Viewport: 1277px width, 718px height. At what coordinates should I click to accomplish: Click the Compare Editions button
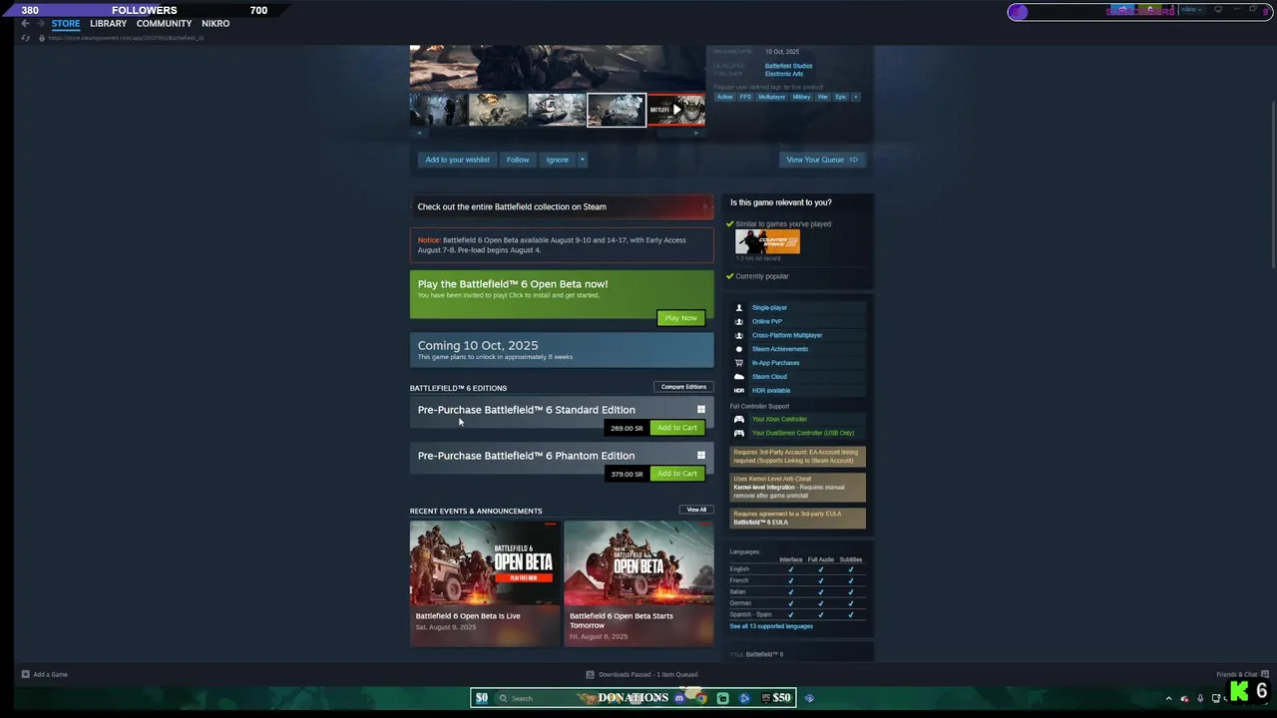tap(683, 387)
